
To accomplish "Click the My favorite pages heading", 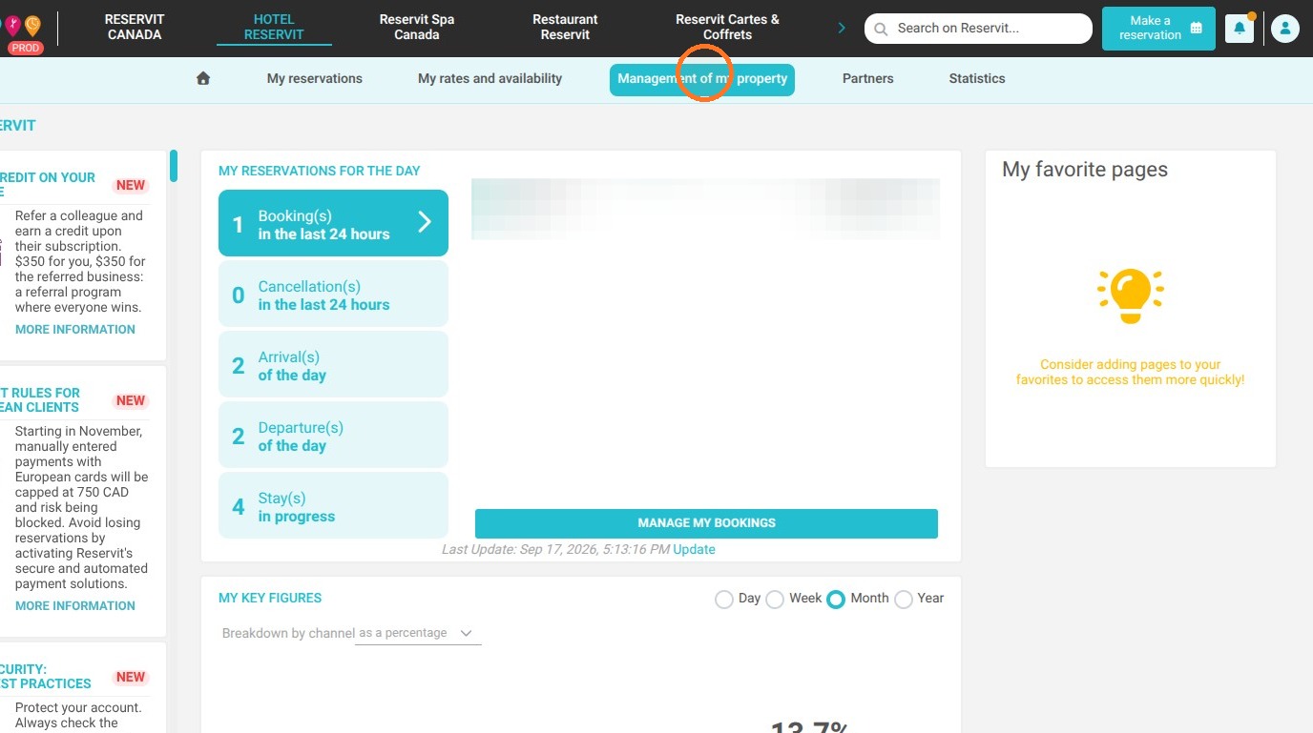I will pyautogui.click(x=1085, y=171).
